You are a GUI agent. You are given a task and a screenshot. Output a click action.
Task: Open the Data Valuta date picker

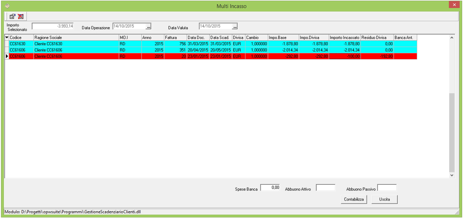coord(235,26)
